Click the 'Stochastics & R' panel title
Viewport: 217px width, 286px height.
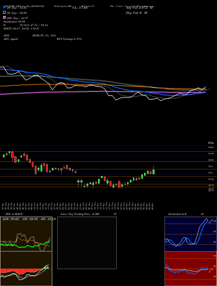(178, 214)
